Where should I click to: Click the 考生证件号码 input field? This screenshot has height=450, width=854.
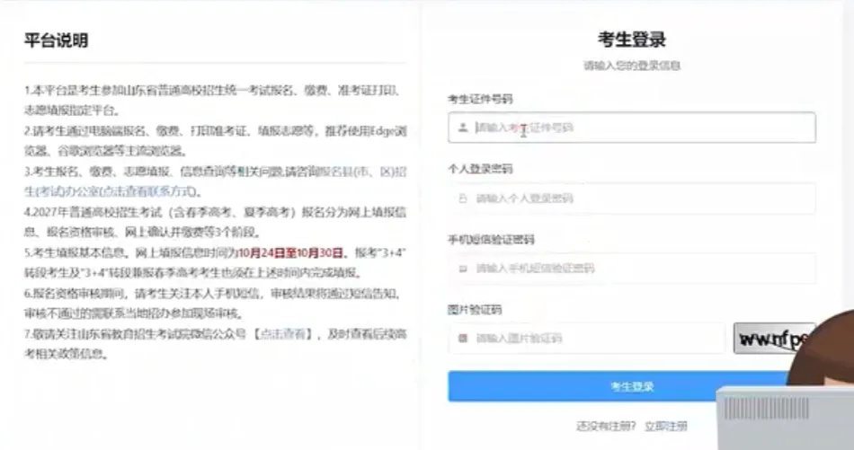[x=632, y=128]
